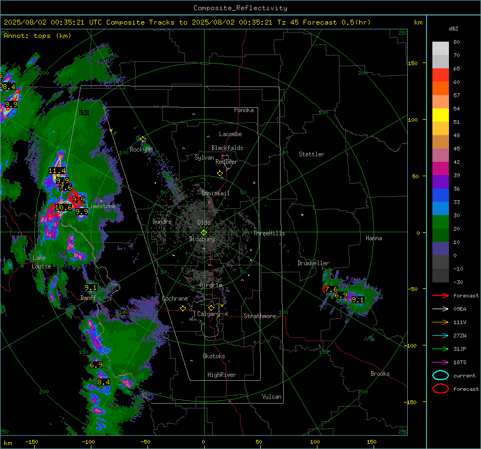Pick the light gray 70–80 dBZ swatch
The width and height of the screenshot is (481, 449).
pyautogui.click(x=440, y=49)
